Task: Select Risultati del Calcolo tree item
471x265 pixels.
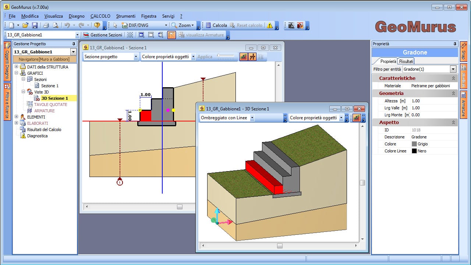Action: tap(44, 130)
